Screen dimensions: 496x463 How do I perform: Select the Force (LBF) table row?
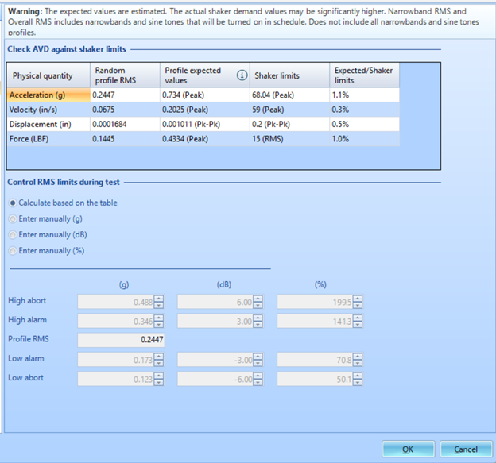click(x=46, y=138)
